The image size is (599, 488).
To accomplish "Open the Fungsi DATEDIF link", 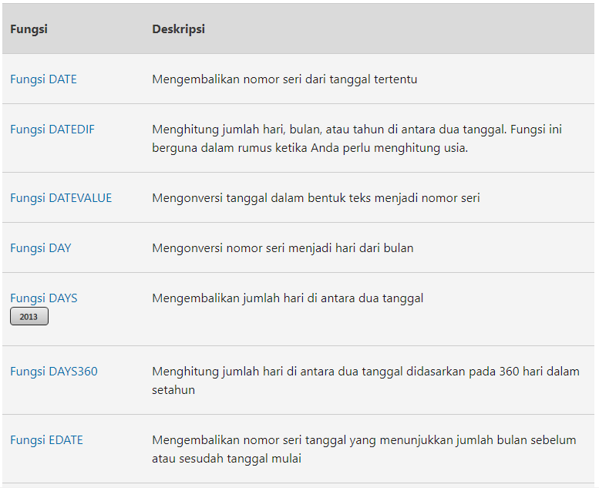I will [x=52, y=130].
